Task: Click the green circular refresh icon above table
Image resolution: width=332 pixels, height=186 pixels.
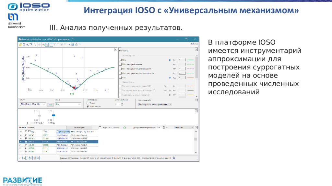Action: click(124, 128)
